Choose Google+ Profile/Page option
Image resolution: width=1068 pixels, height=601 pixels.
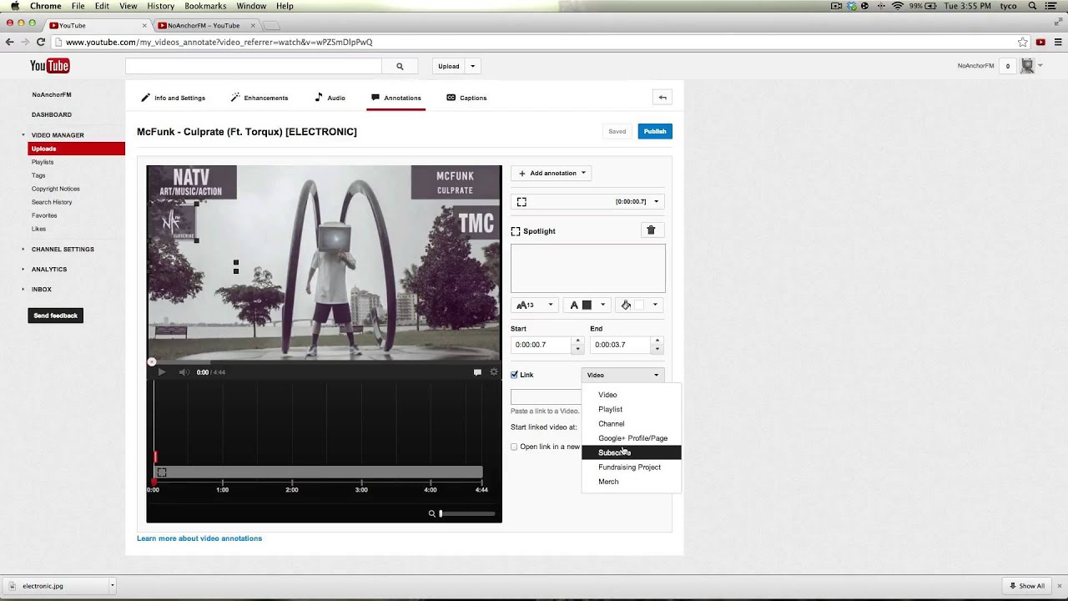click(632, 438)
